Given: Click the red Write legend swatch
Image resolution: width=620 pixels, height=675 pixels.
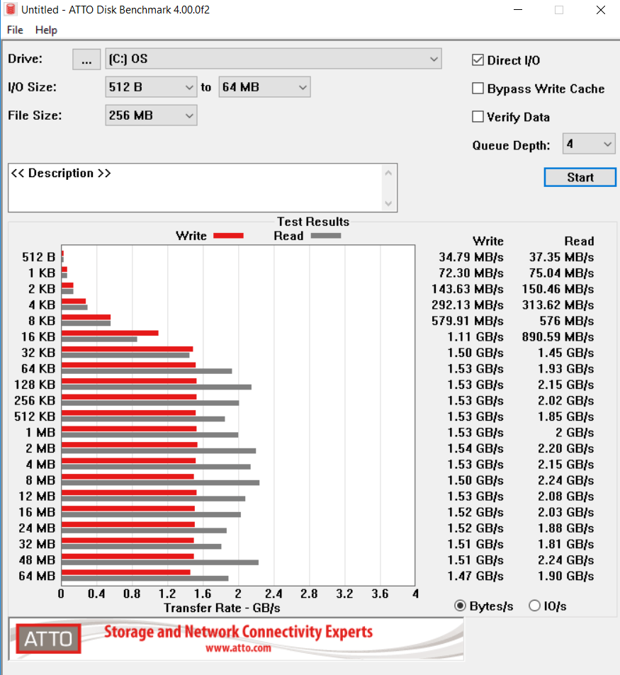Looking at the screenshot, I should pyautogui.click(x=228, y=236).
